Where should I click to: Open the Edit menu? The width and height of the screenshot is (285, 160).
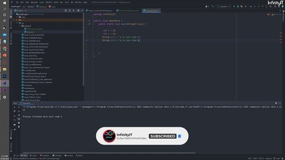pos(22,2)
